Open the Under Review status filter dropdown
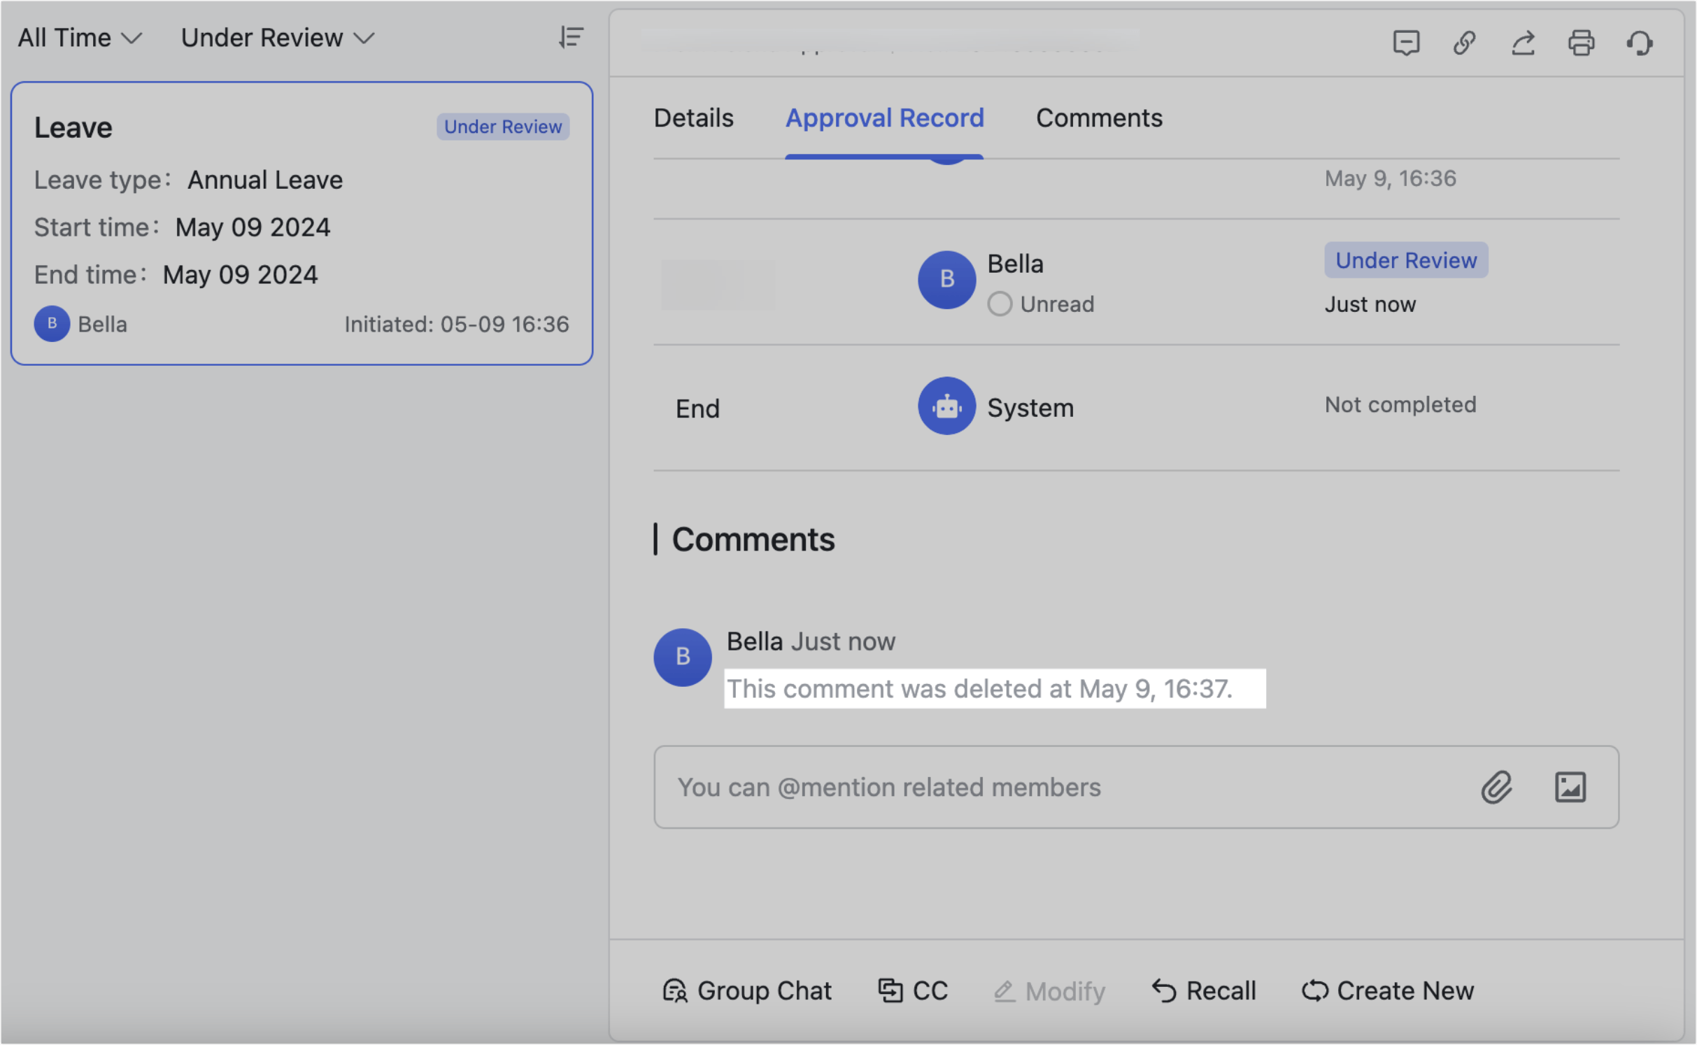 [278, 38]
